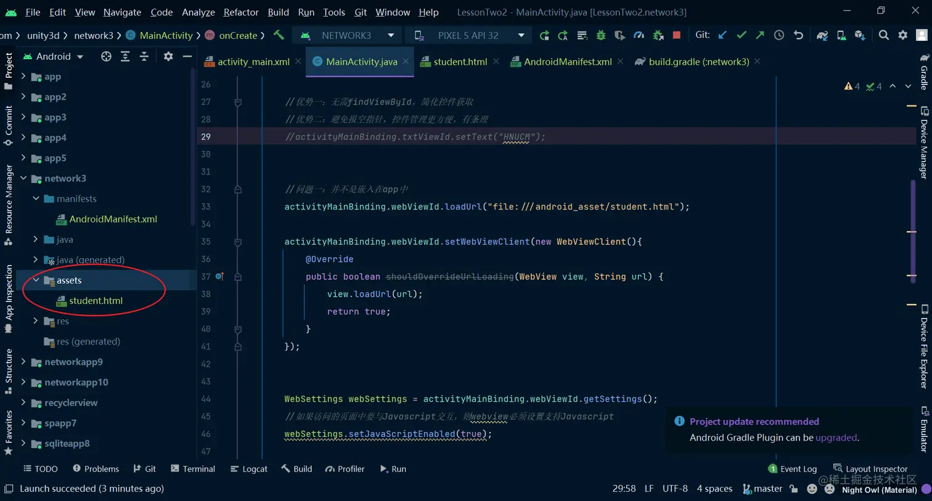
Task: Open the PIXEL 5 API 32 device dropdown
Action: [470, 36]
